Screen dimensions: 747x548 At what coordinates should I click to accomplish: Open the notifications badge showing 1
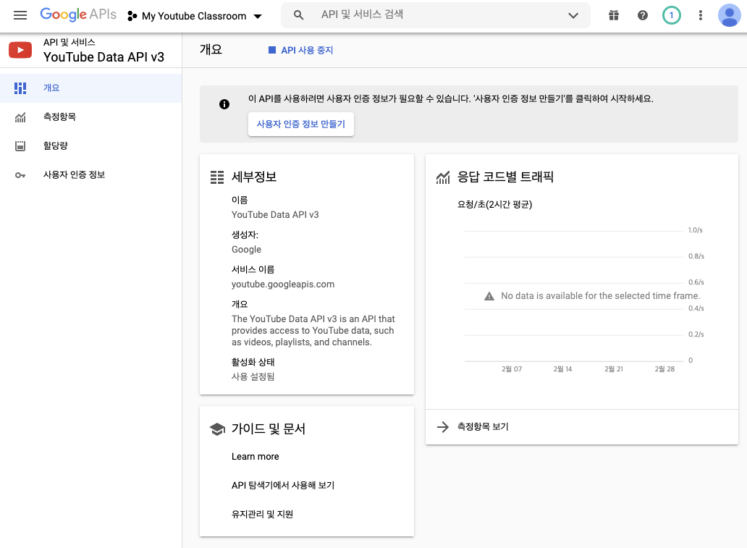pyautogui.click(x=671, y=15)
